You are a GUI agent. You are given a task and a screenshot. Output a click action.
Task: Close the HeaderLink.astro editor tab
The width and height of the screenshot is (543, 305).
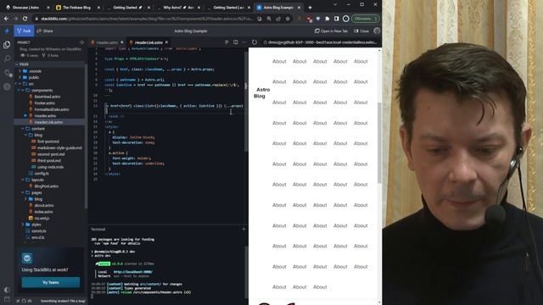[166, 42]
